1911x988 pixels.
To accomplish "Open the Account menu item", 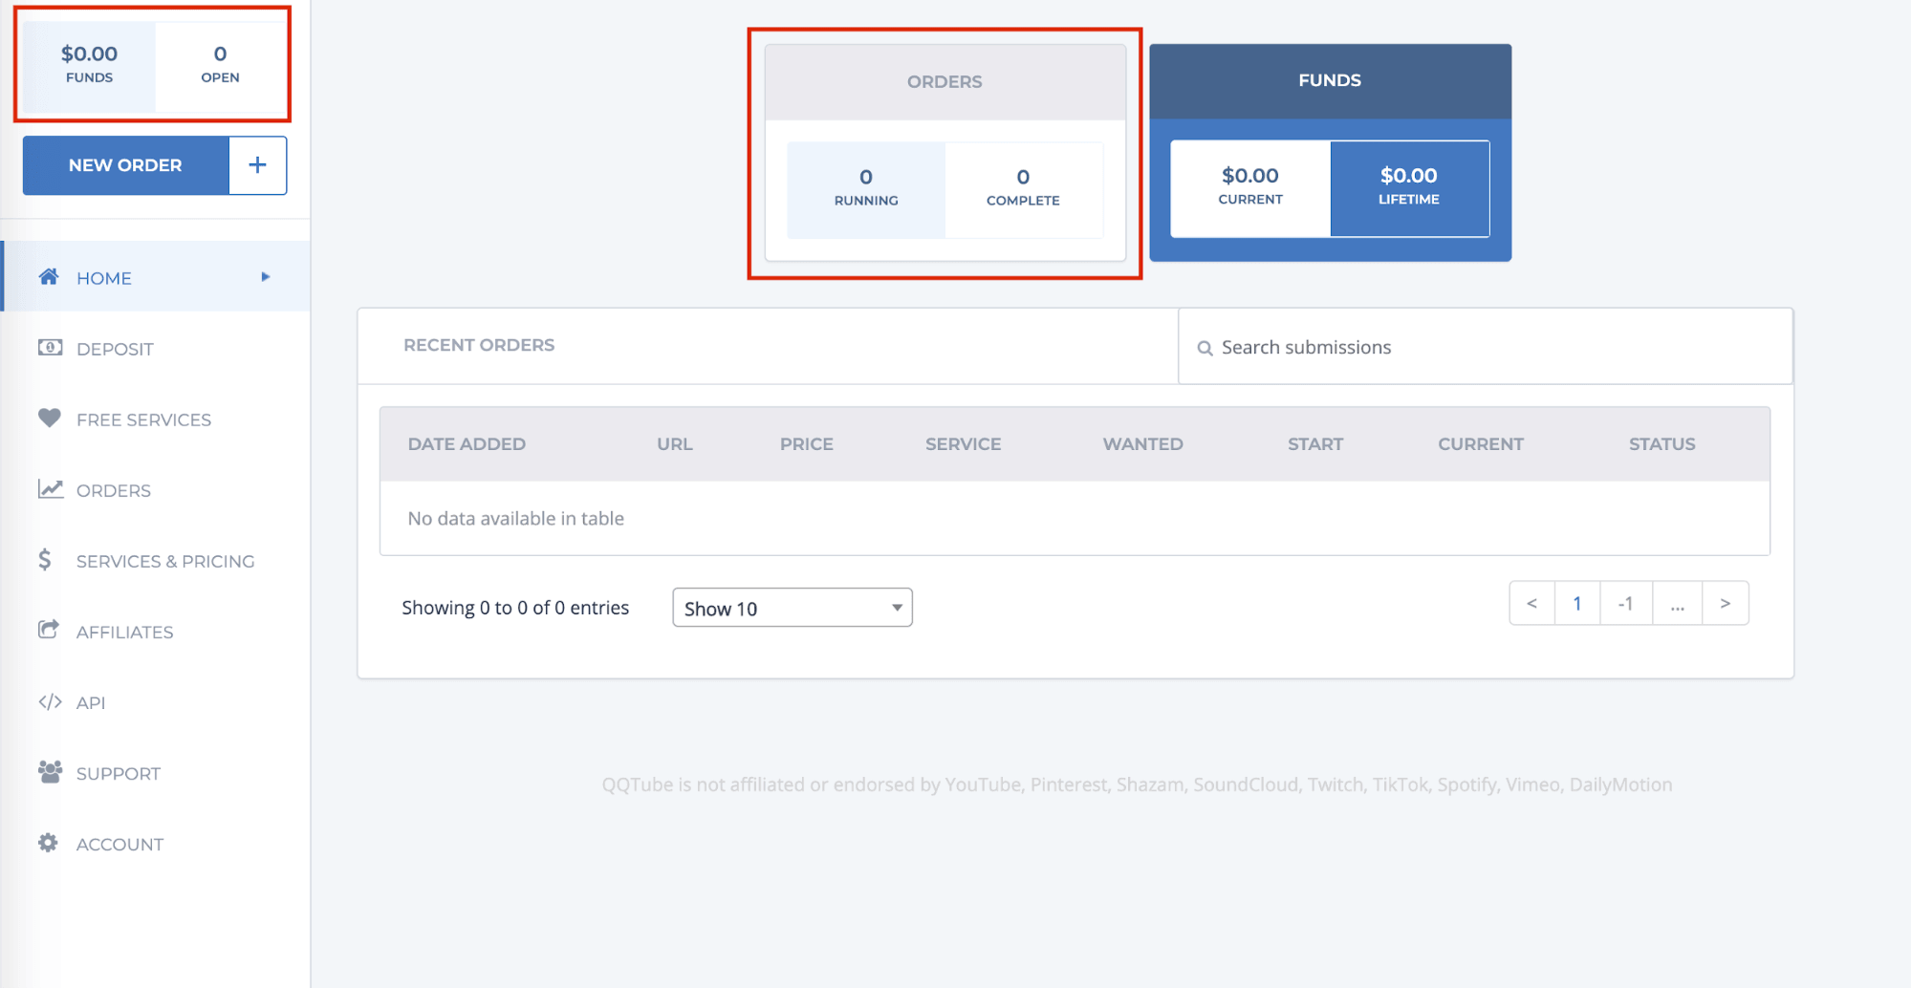I will [156, 844].
